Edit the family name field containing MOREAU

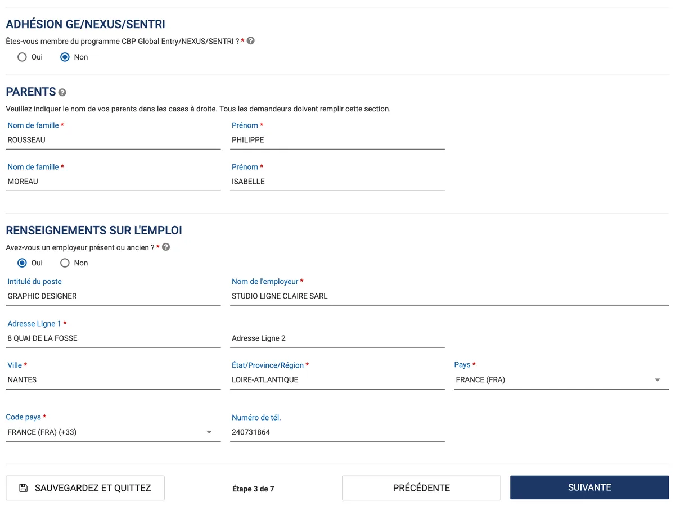click(113, 182)
